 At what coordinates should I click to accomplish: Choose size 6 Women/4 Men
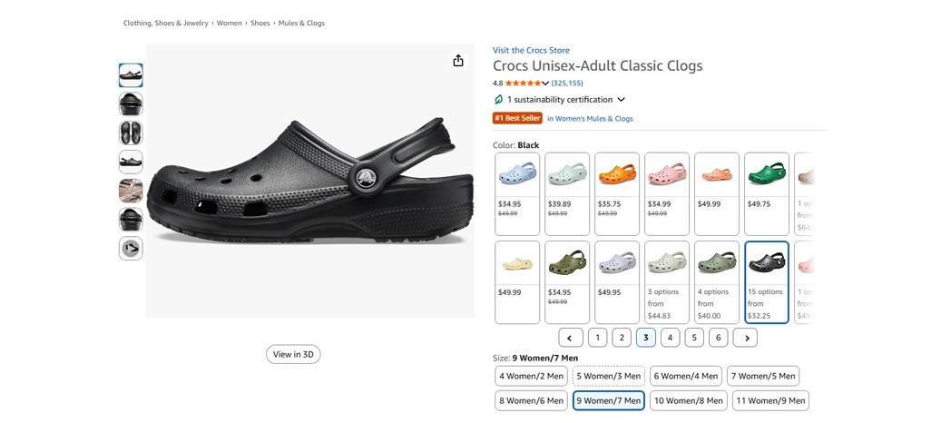687,376
